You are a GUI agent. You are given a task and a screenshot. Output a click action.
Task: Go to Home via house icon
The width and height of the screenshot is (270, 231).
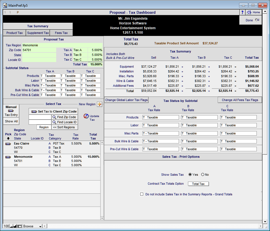tap(253, 12)
